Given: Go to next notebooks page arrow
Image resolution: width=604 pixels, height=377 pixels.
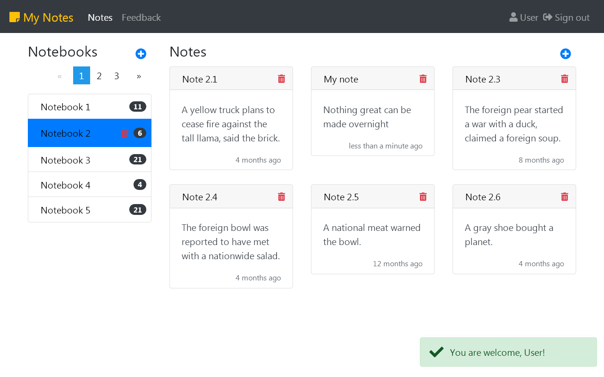Looking at the screenshot, I should coord(139,75).
